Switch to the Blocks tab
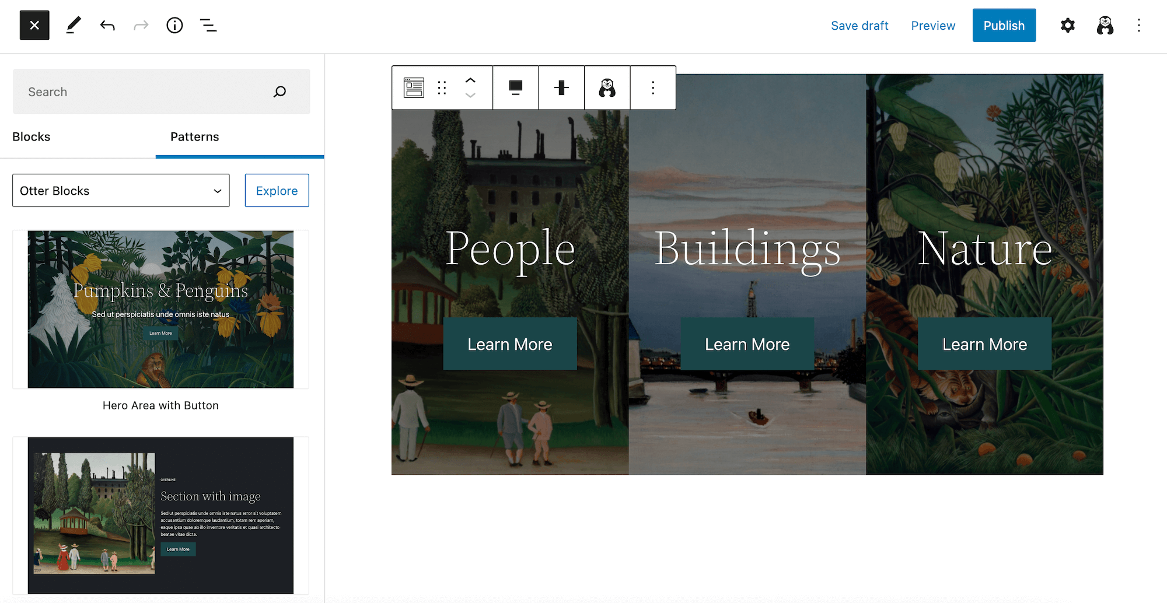This screenshot has width=1167, height=603. pyautogui.click(x=32, y=136)
